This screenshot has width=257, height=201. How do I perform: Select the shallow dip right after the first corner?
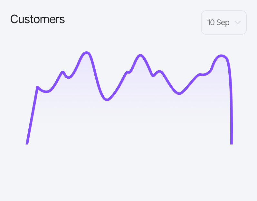(47, 92)
